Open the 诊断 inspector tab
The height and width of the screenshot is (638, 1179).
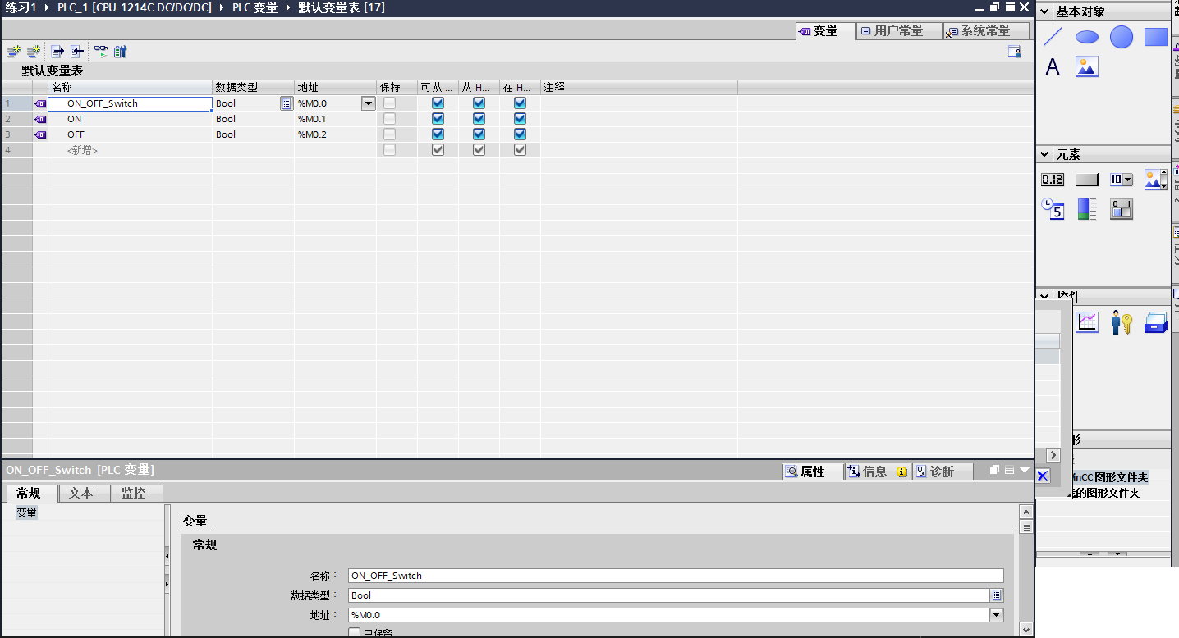(942, 472)
